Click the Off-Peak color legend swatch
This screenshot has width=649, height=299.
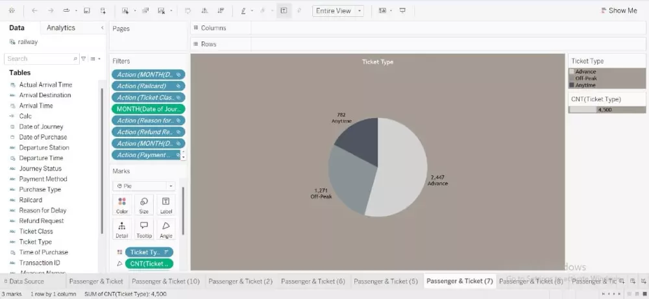tap(572, 78)
